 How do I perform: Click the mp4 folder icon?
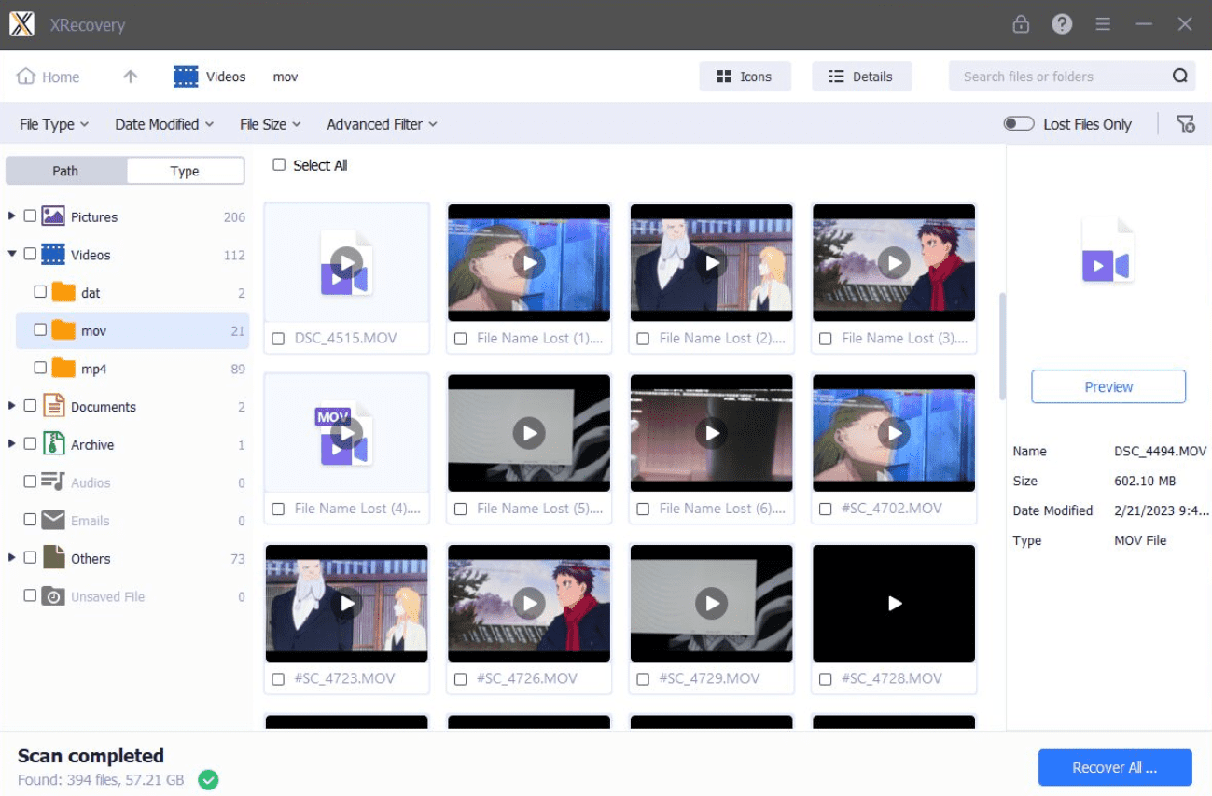coord(63,369)
